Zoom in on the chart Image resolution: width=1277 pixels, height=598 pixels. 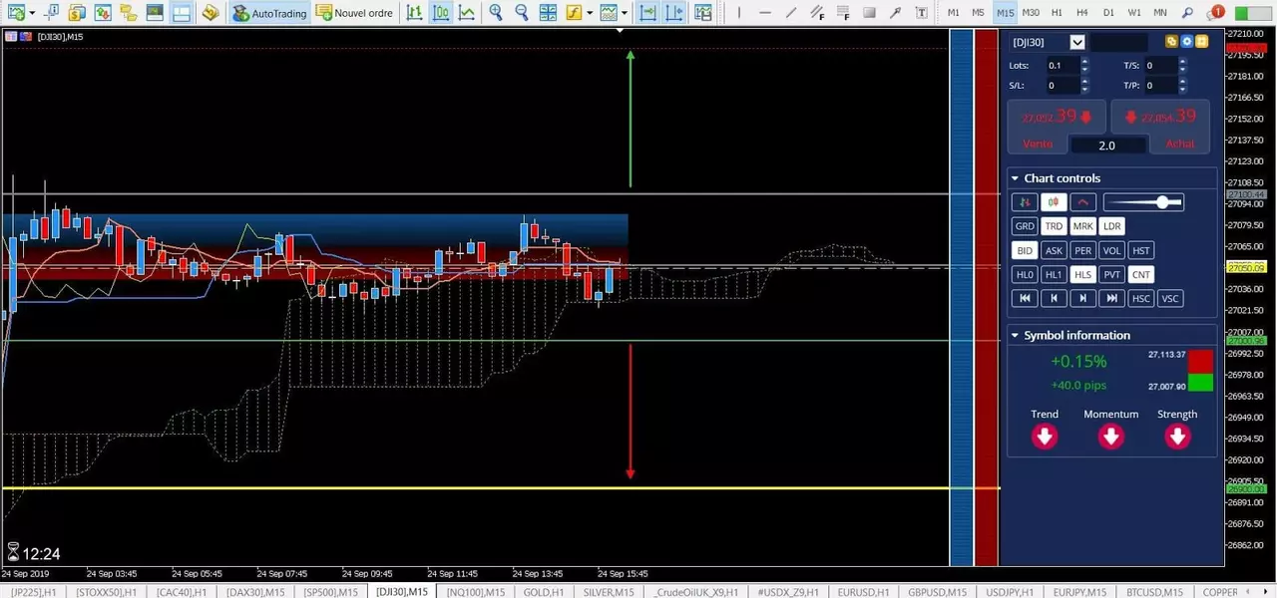(495, 13)
